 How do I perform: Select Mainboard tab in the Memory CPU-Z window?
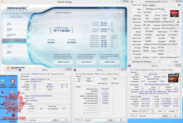pyautogui.click(x=90, y=74)
